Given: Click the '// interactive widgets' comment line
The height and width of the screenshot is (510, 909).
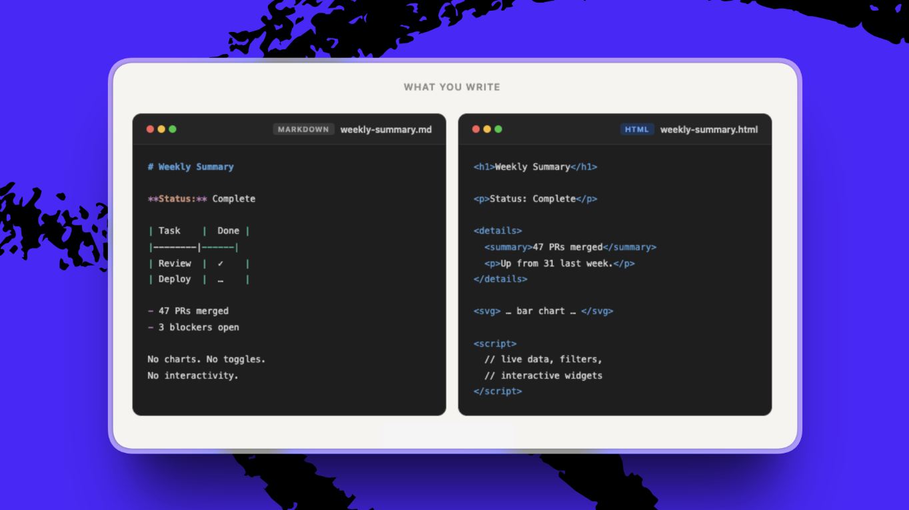Looking at the screenshot, I should point(543,376).
